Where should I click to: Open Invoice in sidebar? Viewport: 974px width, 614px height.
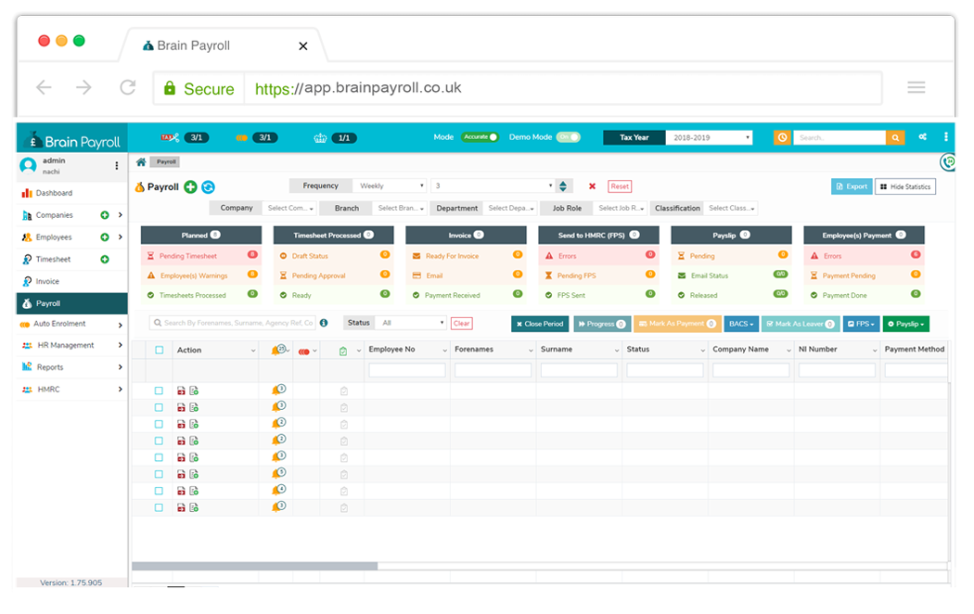71,281
